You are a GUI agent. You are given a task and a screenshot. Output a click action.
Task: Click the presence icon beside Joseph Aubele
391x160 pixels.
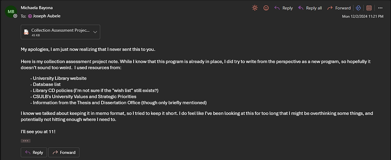(x=30, y=16)
